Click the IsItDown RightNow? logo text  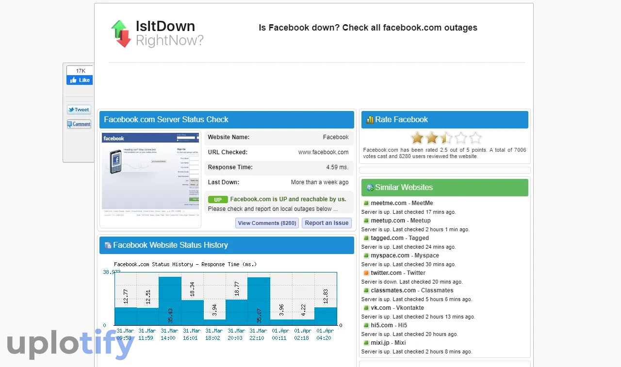click(169, 33)
